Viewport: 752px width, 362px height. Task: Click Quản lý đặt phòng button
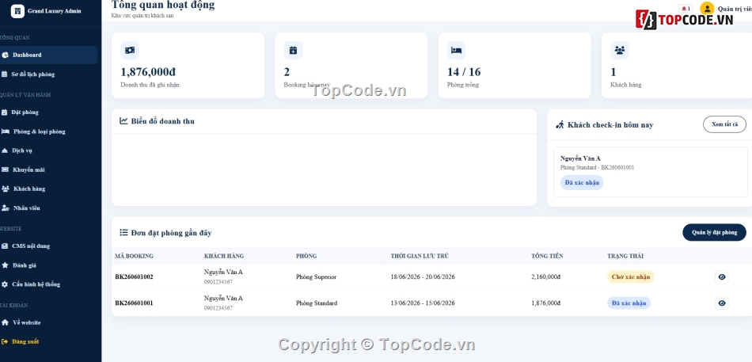click(714, 232)
